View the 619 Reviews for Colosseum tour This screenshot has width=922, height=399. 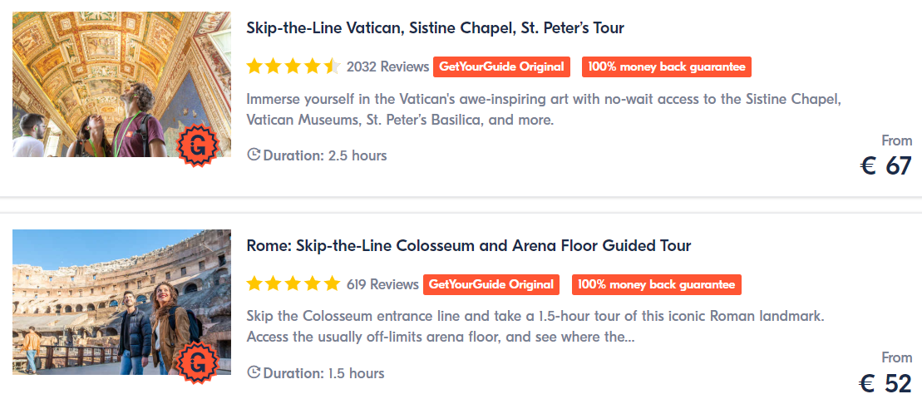(x=382, y=284)
